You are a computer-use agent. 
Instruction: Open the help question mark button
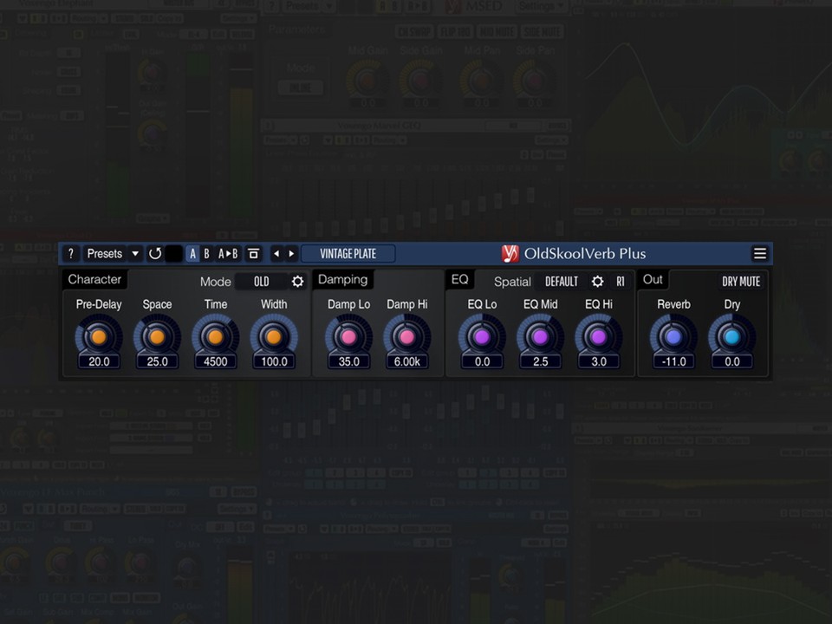(70, 254)
